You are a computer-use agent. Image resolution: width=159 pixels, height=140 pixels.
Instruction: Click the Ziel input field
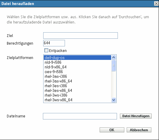pos(81,36)
